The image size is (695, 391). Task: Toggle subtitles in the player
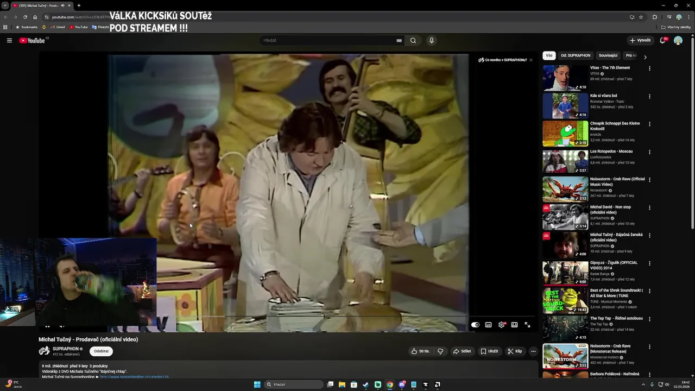(x=488, y=325)
